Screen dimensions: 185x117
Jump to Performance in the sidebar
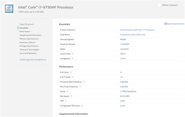pyautogui.click(x=25, y=32)
